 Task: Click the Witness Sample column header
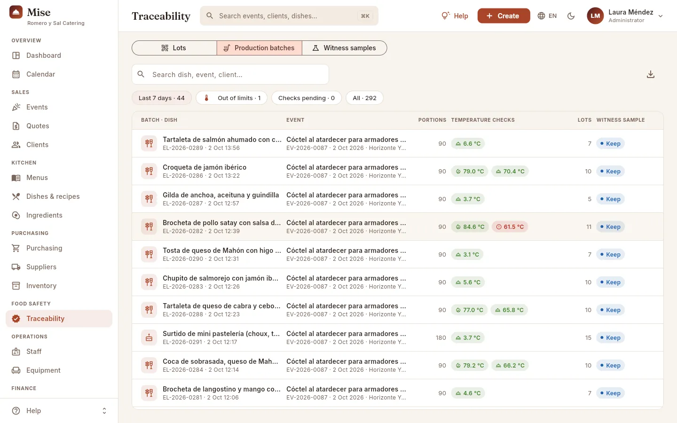tap(621, 120)
